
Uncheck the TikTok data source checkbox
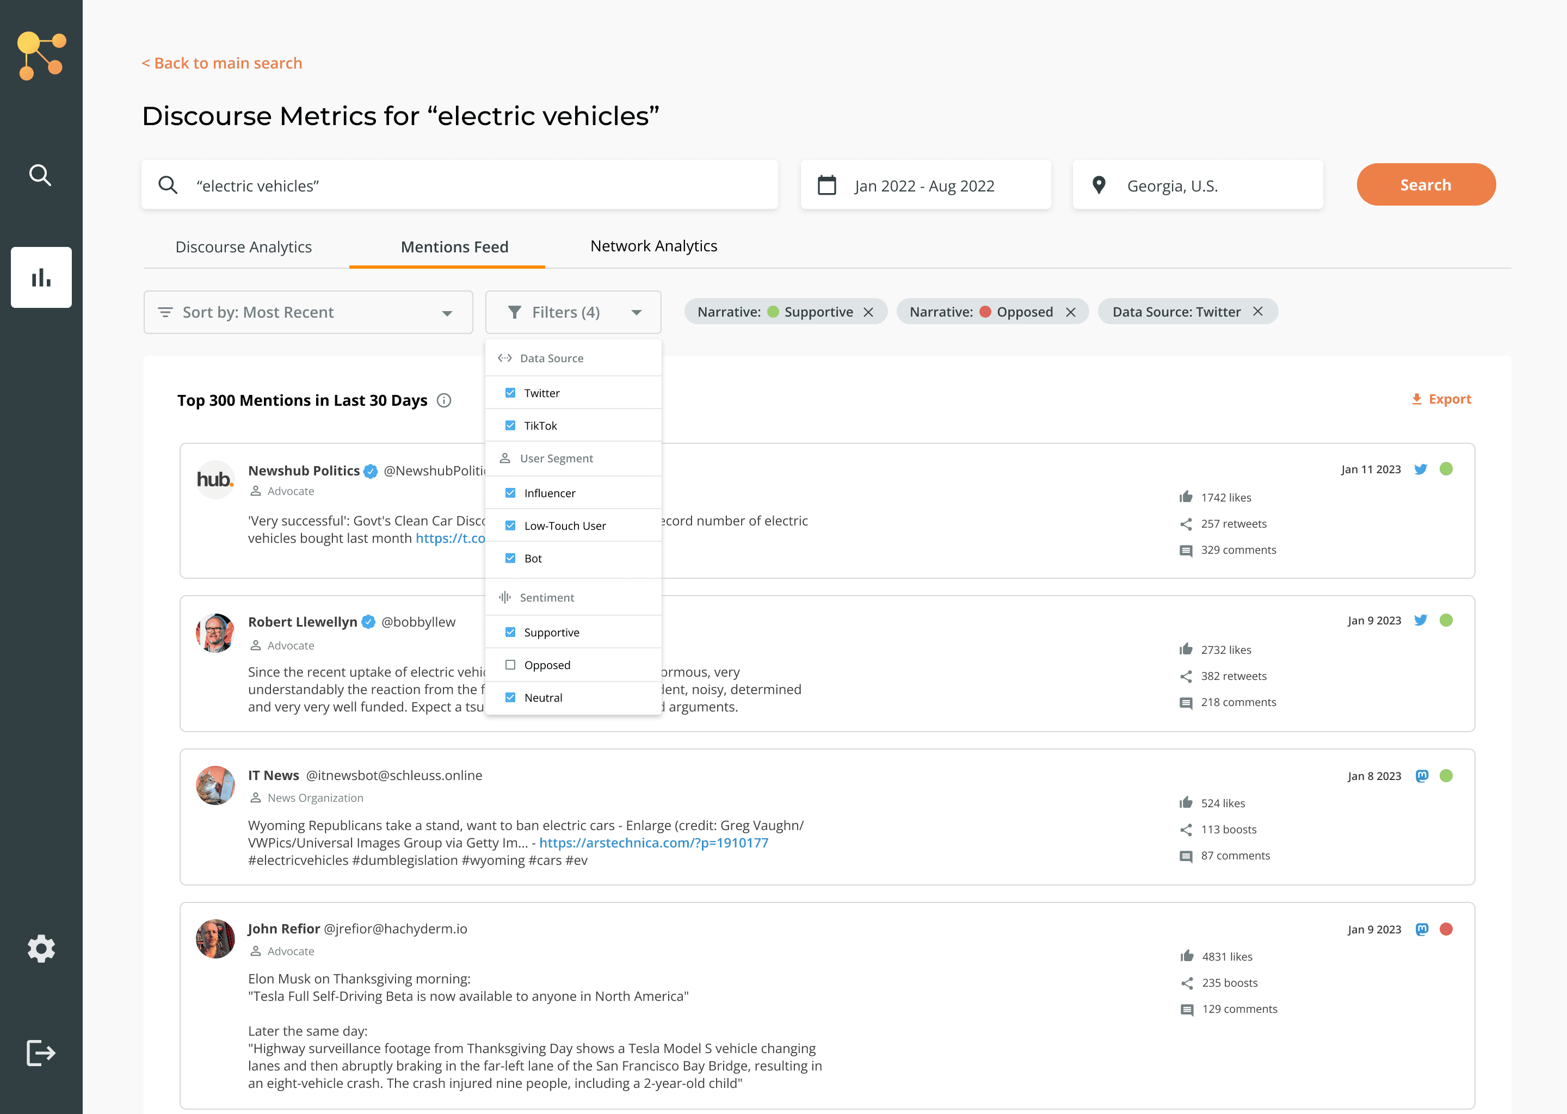pyautogui.click(x=510, y=425)
